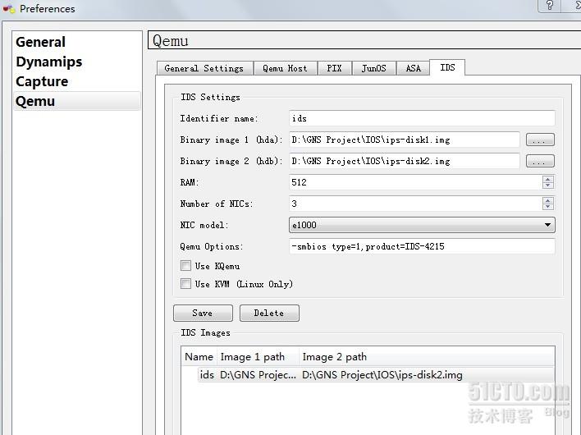Select General in the preferences sidebar
The image size is (581, 435).
(x=76, y=42)
